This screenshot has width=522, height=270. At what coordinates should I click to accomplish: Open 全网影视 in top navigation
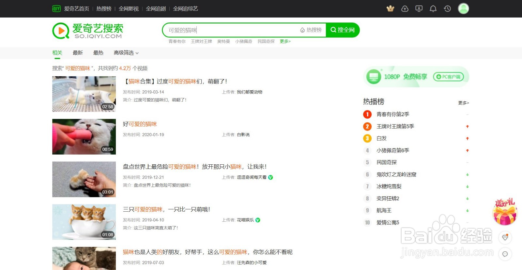point(129,9)
